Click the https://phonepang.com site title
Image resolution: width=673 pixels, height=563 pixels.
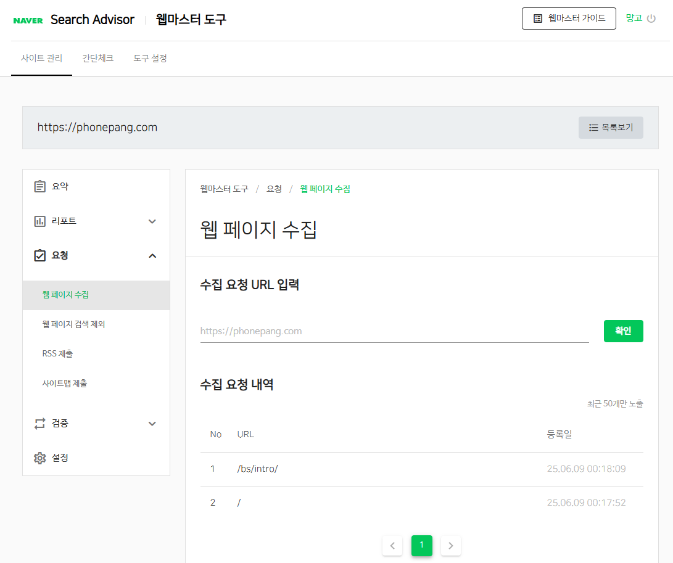[x=97, y=128]
